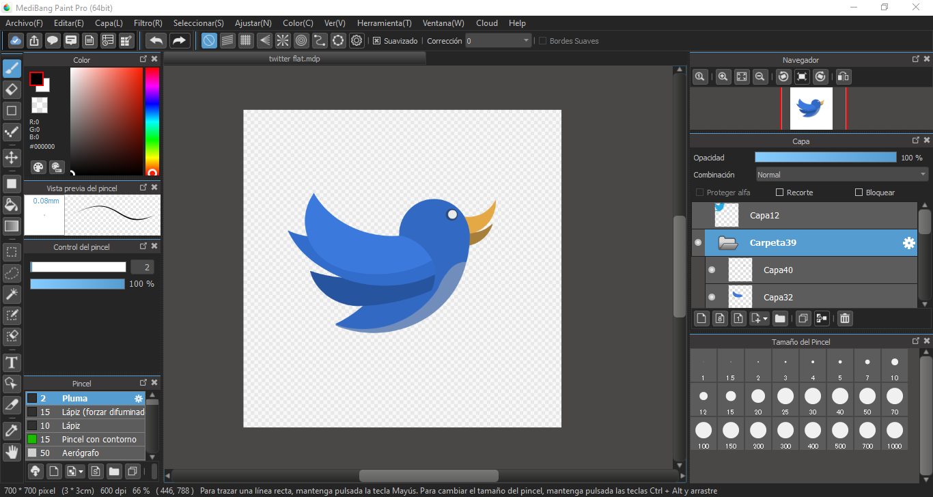Pick brush size 1000 preset
This screenshot has width=933, height=497.
895,434
